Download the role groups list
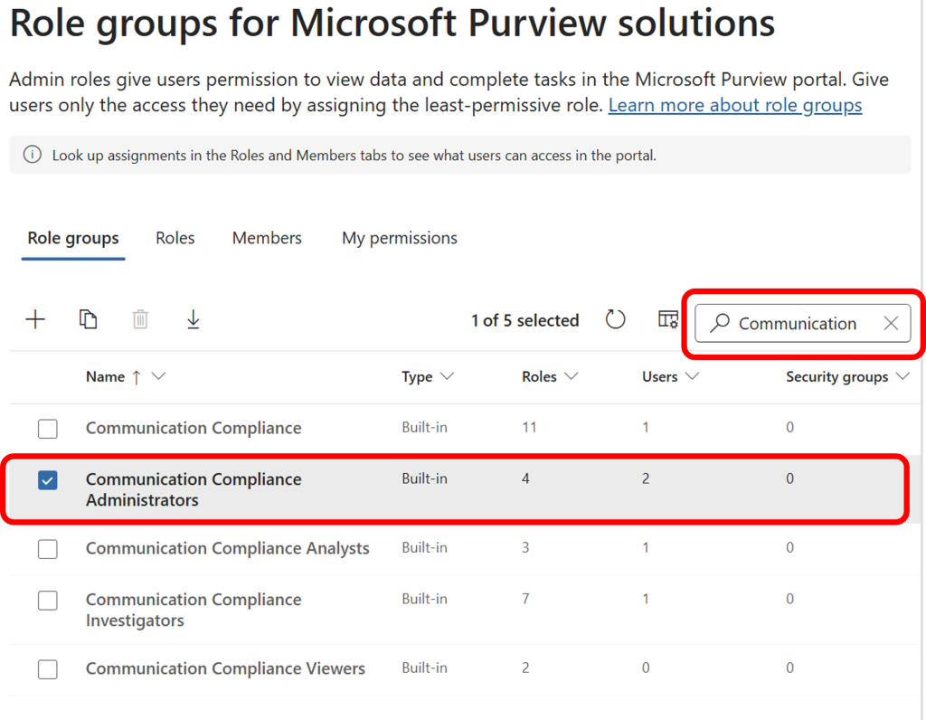This screenshot has height=720, width=926. [x=194, y=319]
